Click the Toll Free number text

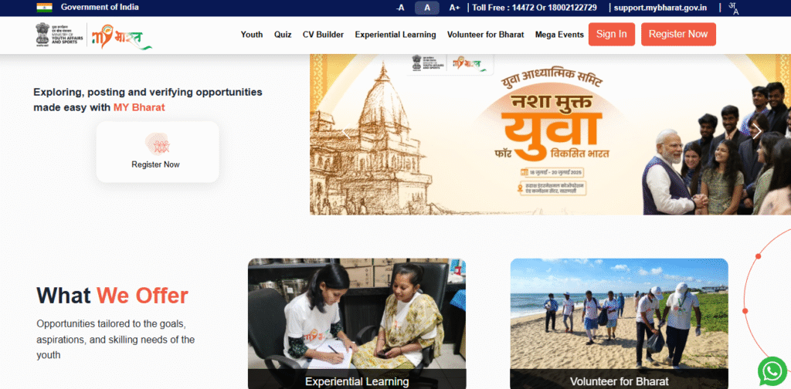click(x=535, y=8)
